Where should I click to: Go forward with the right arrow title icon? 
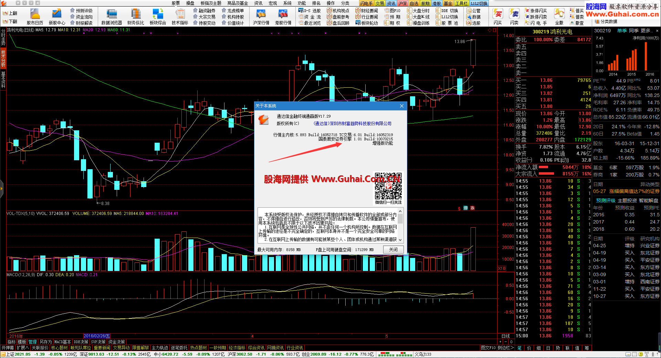click(x=31, y=3)
